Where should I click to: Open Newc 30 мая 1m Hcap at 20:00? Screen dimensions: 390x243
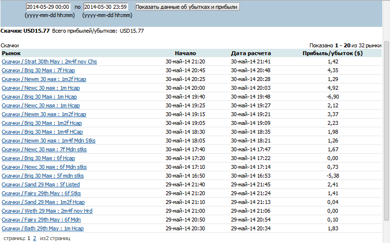(41, 88)
